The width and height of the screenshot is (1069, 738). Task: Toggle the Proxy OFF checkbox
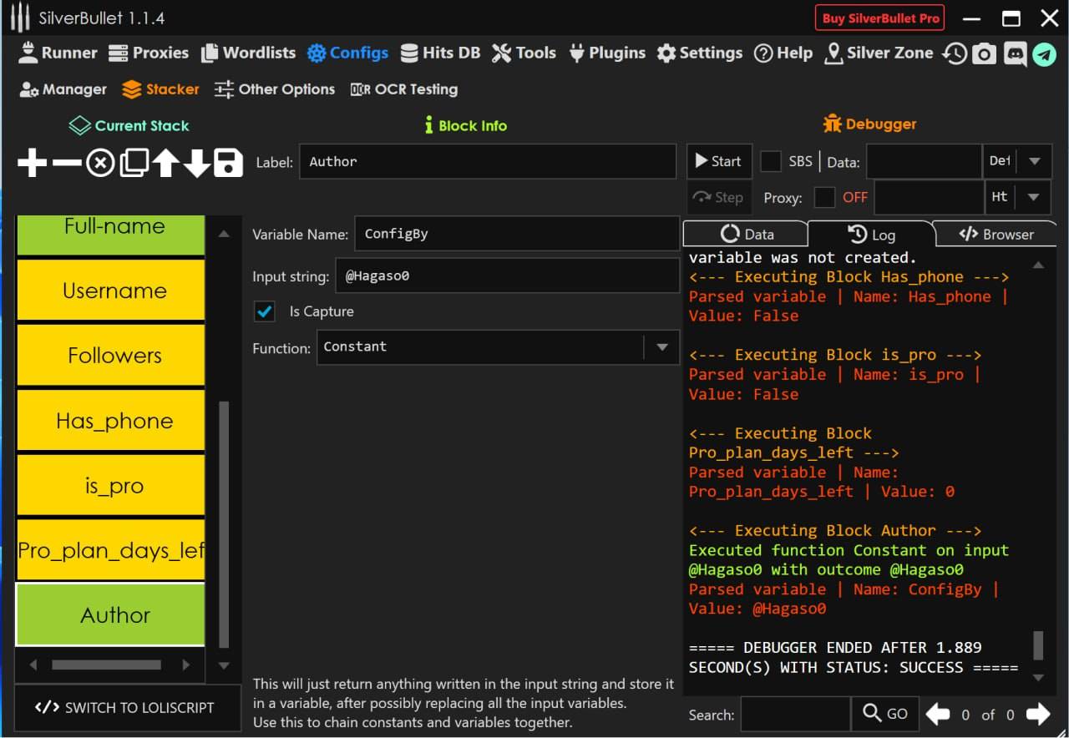824,197
